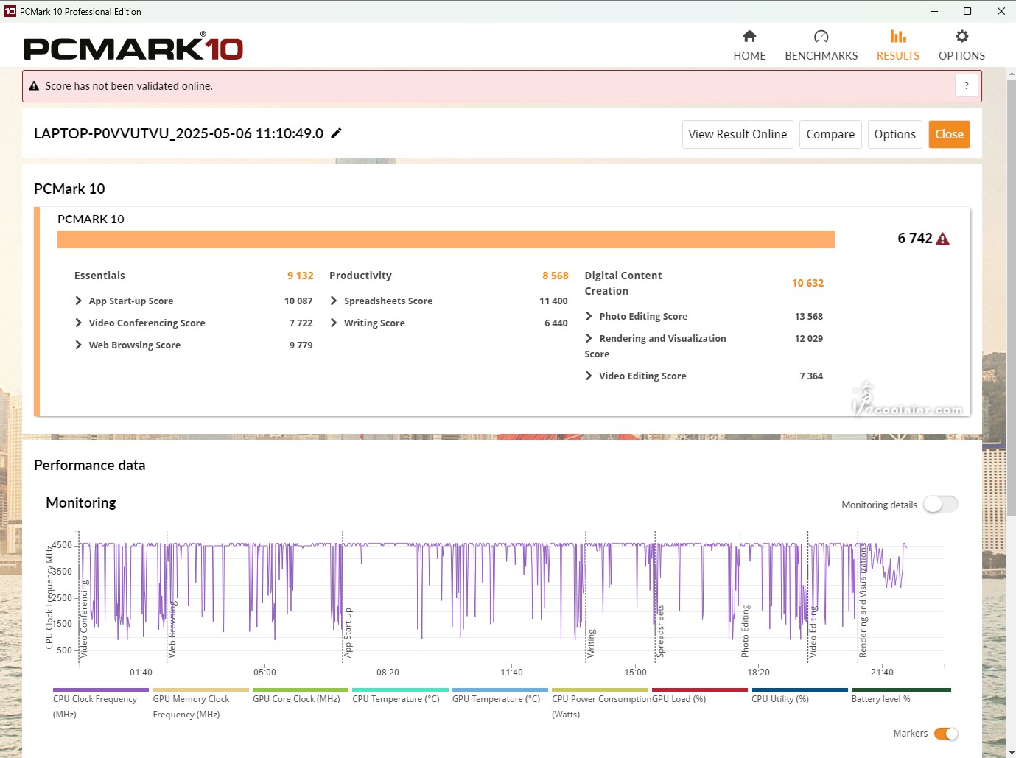Turn off the Markers switch
This screenshot has height=758, width=1016.
click(x=946, y=734)
